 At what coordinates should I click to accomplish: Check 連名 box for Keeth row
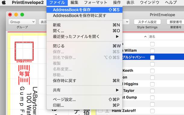point(152,71)
